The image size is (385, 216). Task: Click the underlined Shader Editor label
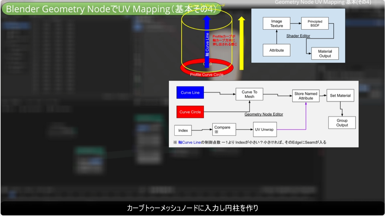(x=298, y=36)
